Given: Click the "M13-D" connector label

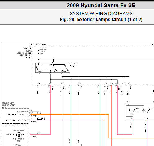Looking at the screenshot, I should pyautogui.click(x=33, y=116).
